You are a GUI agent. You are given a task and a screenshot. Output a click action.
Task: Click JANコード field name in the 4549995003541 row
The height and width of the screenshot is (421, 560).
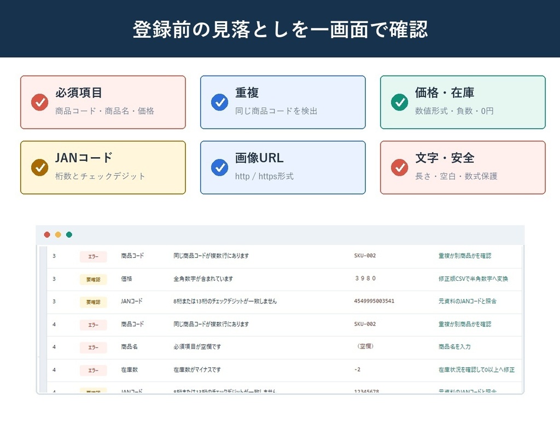coord(131,301)
